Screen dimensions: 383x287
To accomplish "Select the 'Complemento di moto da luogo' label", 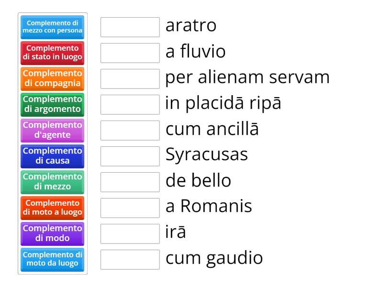I will [x=52, y=259].
